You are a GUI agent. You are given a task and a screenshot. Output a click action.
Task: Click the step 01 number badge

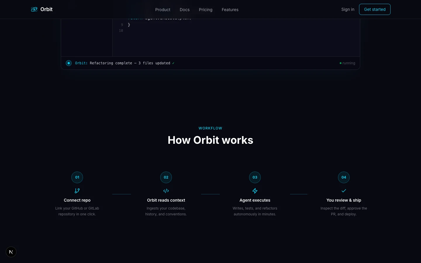pos(77,177)
